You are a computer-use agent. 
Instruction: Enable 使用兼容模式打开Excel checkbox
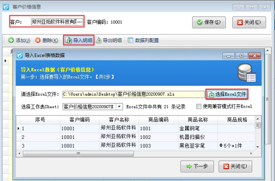click(199, 106)
